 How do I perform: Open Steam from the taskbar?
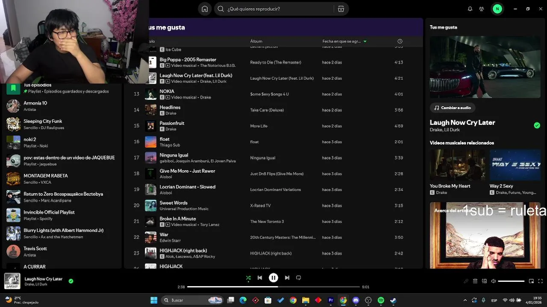[x=393, y=300]
